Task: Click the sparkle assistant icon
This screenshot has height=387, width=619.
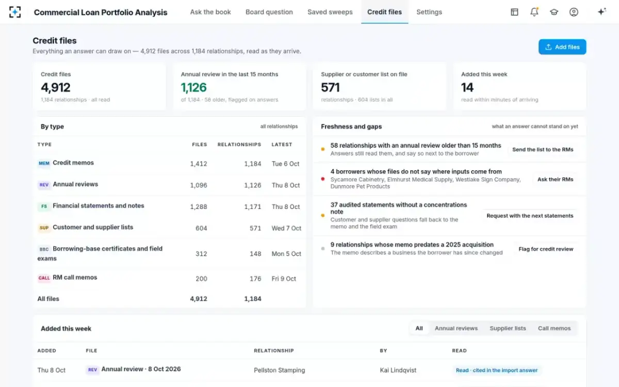Action: (x=601, y=12)
